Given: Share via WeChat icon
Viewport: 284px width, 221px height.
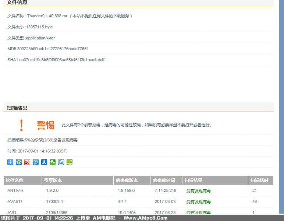Looking at the screenshot, I should click(53, 162).
